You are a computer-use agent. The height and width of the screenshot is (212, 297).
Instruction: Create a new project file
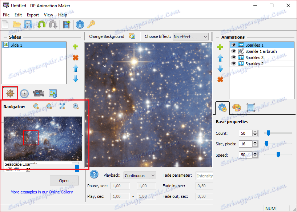5,24
